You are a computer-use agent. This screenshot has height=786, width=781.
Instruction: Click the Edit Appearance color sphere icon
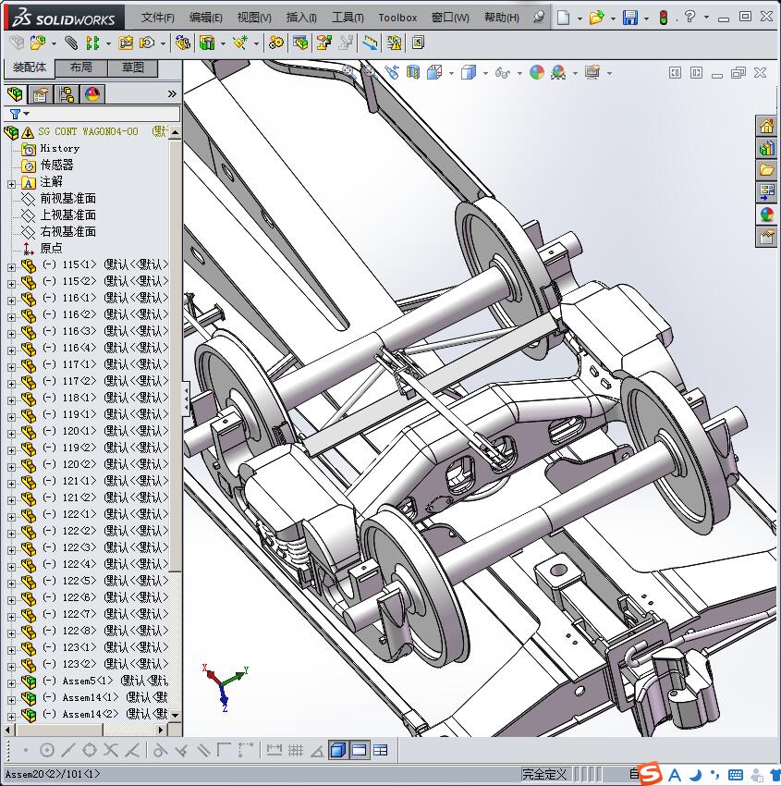537,73
